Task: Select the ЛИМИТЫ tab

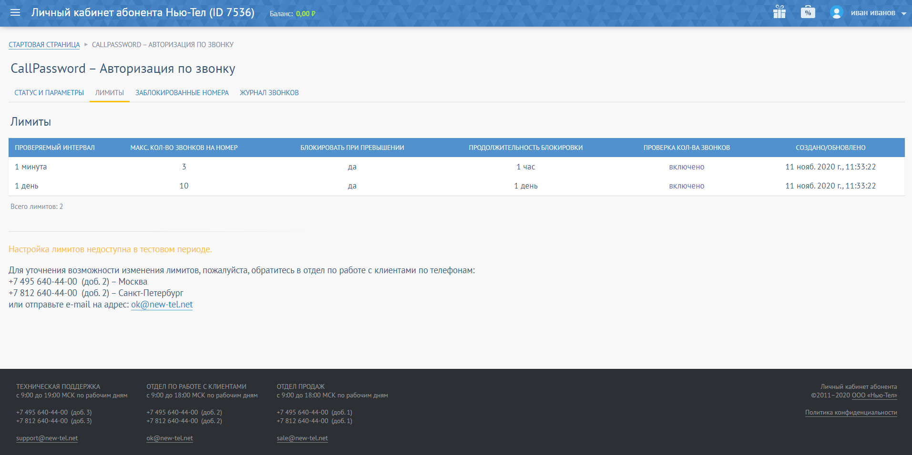Action: click(x=110, y=93)
